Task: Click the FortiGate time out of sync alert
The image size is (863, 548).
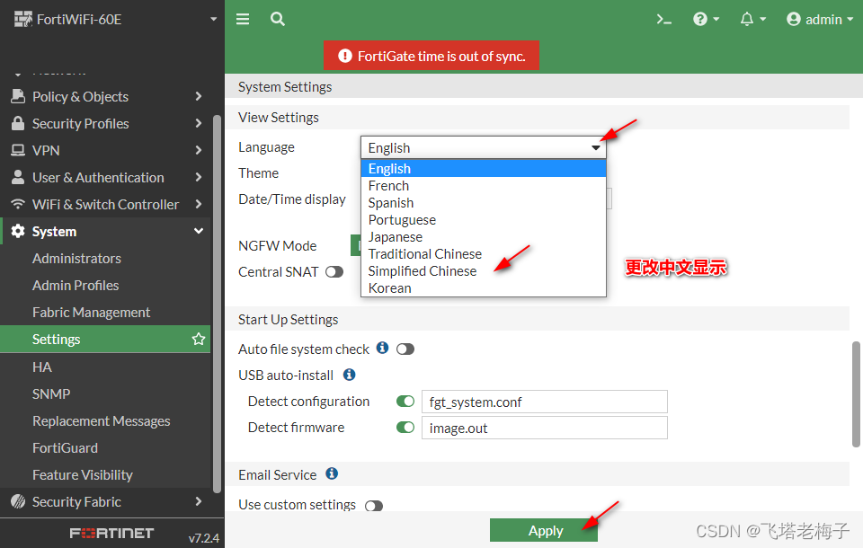Action: click(431, 56)
